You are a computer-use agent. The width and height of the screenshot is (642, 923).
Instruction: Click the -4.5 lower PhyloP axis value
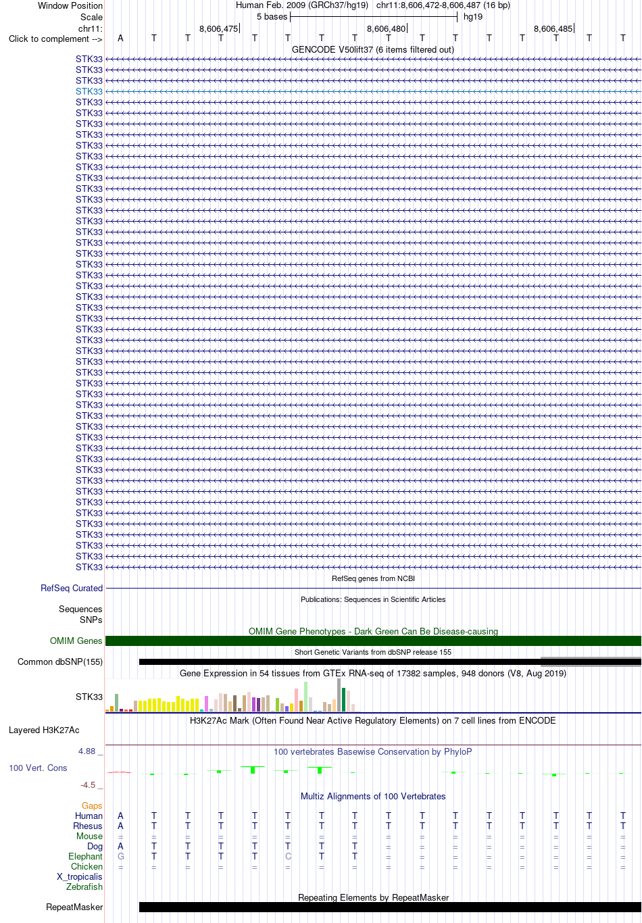89,784
